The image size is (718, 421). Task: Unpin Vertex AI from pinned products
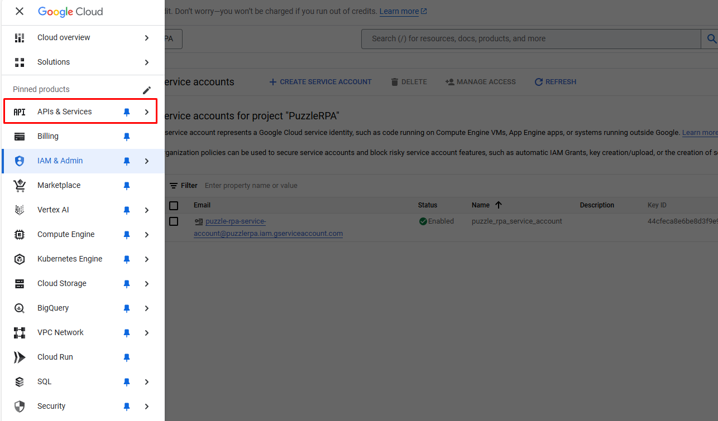click(127, 210)
